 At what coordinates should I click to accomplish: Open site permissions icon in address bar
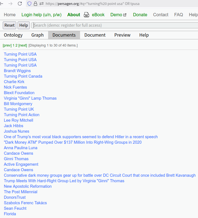click(x=42, y=4)
